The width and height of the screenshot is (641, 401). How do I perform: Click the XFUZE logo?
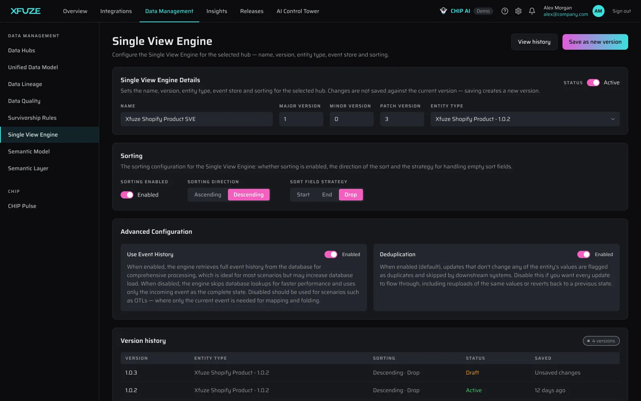tap(25, 11)
